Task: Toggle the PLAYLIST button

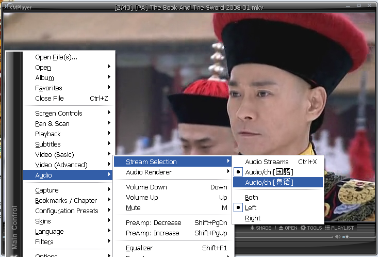Action: pos(339,228)
